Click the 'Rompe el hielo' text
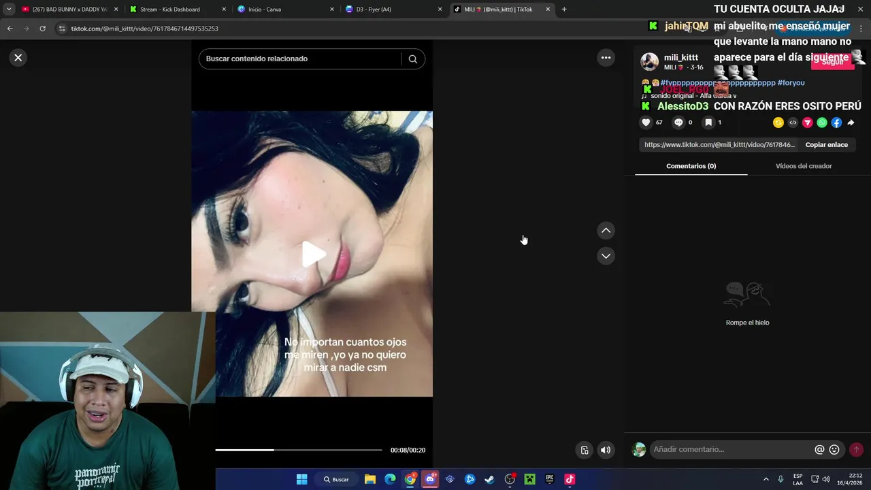The width and height of the screenshot is (871, 490). click(747, 323)
